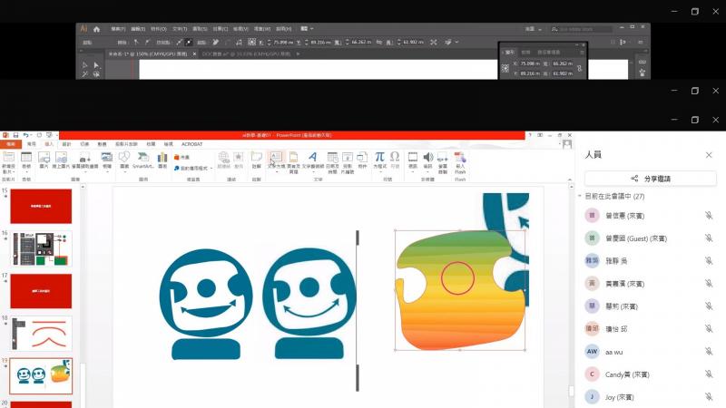
Task: Select slide 16 thumbnail
Action: 41,248
